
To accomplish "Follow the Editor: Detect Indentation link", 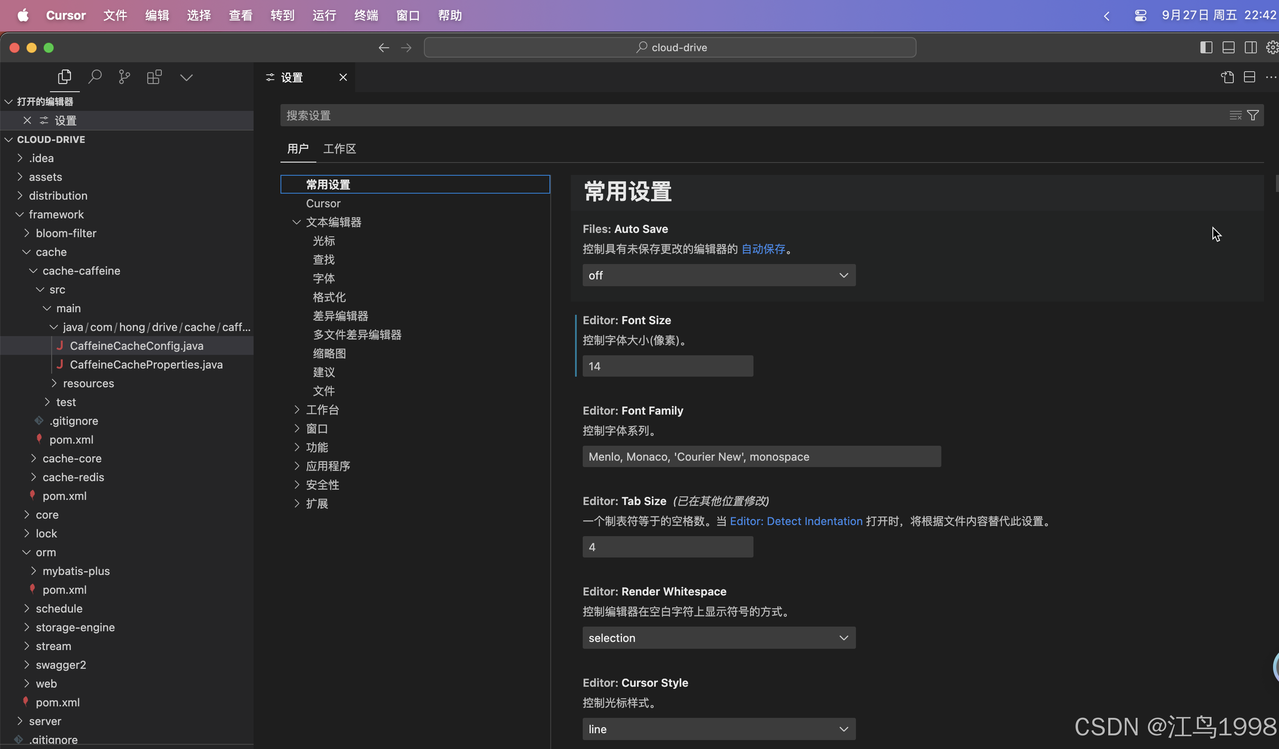I will point(796,521).
